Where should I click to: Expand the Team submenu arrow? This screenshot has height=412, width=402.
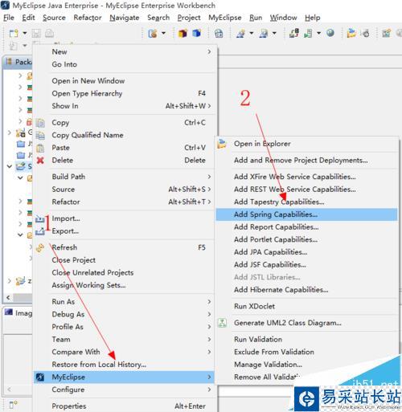pos(209,340)
